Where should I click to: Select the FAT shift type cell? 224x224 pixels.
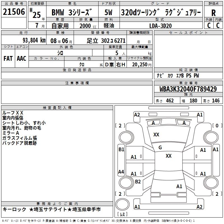[x=8, y=58]
